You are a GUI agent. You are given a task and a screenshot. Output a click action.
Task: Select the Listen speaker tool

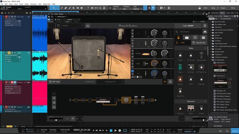(x=81, y=8)
